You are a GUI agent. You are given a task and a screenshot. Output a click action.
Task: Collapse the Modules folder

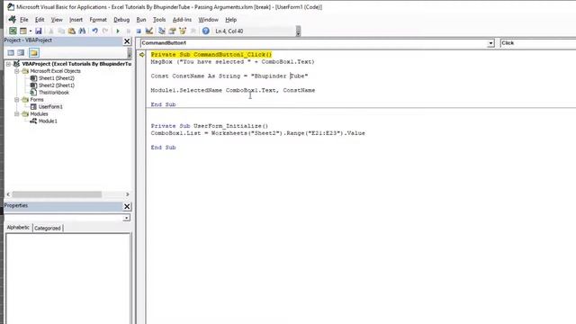pyautogui.click(x=17, y=114)
